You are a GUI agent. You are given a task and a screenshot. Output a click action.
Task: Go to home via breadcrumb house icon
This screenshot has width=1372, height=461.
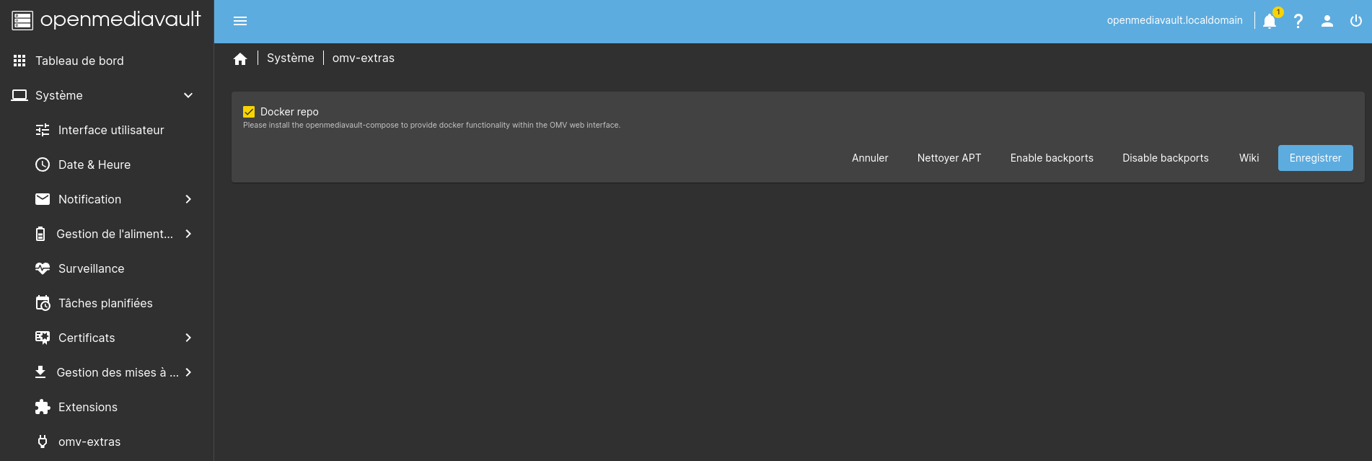240,58
